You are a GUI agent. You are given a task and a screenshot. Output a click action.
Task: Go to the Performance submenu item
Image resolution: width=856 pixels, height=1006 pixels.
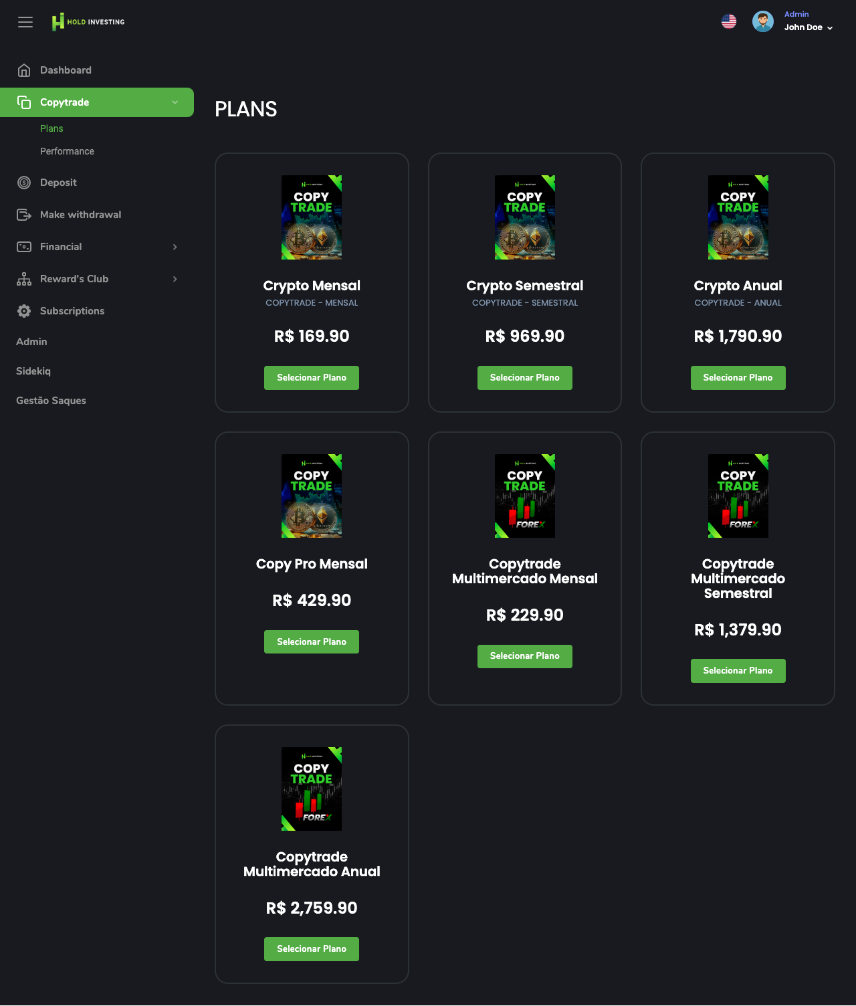point(67,151)
